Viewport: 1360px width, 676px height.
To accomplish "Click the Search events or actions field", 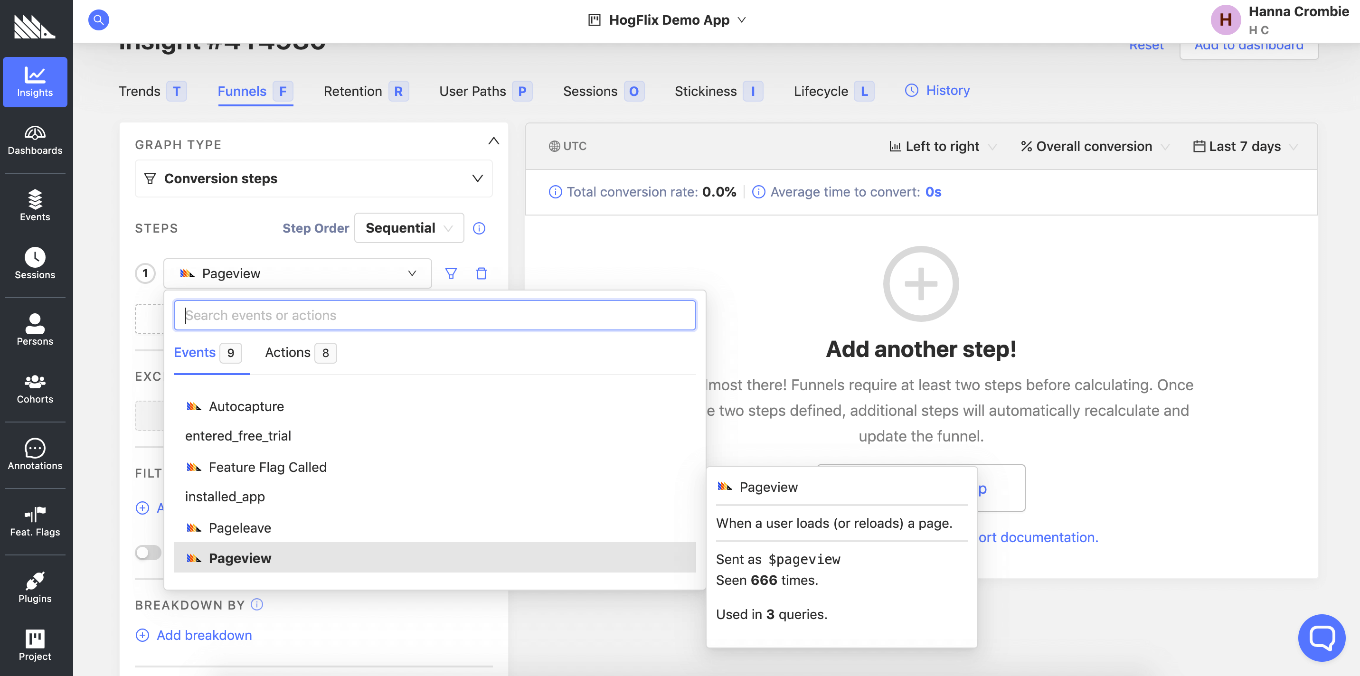I will 434,315.
